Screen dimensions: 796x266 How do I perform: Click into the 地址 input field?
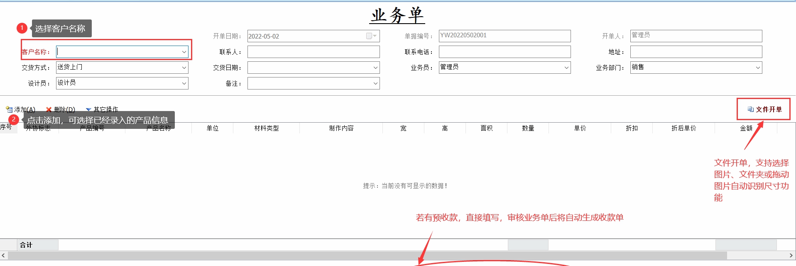[x=696, y=52]
